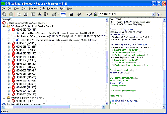Open the Patches menu
167x114 pixels.
[x=33, y=8]
